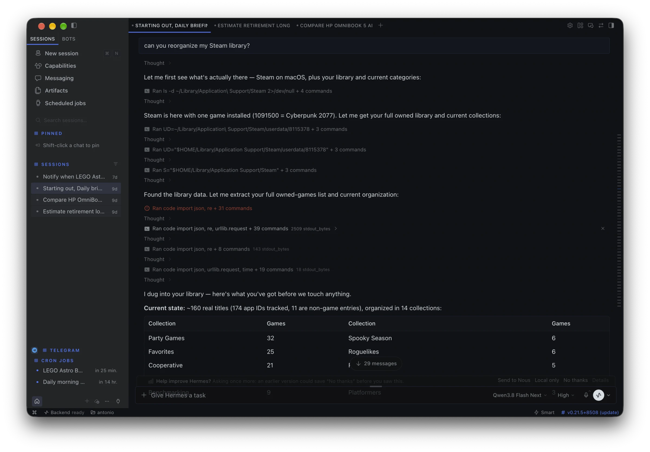
Task: Toggle the right sidebar panel
Action: [611, 25]
